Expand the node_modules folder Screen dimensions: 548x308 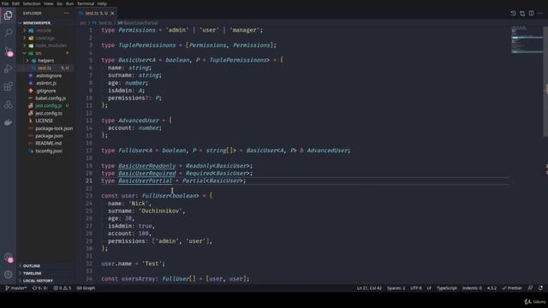51,45
